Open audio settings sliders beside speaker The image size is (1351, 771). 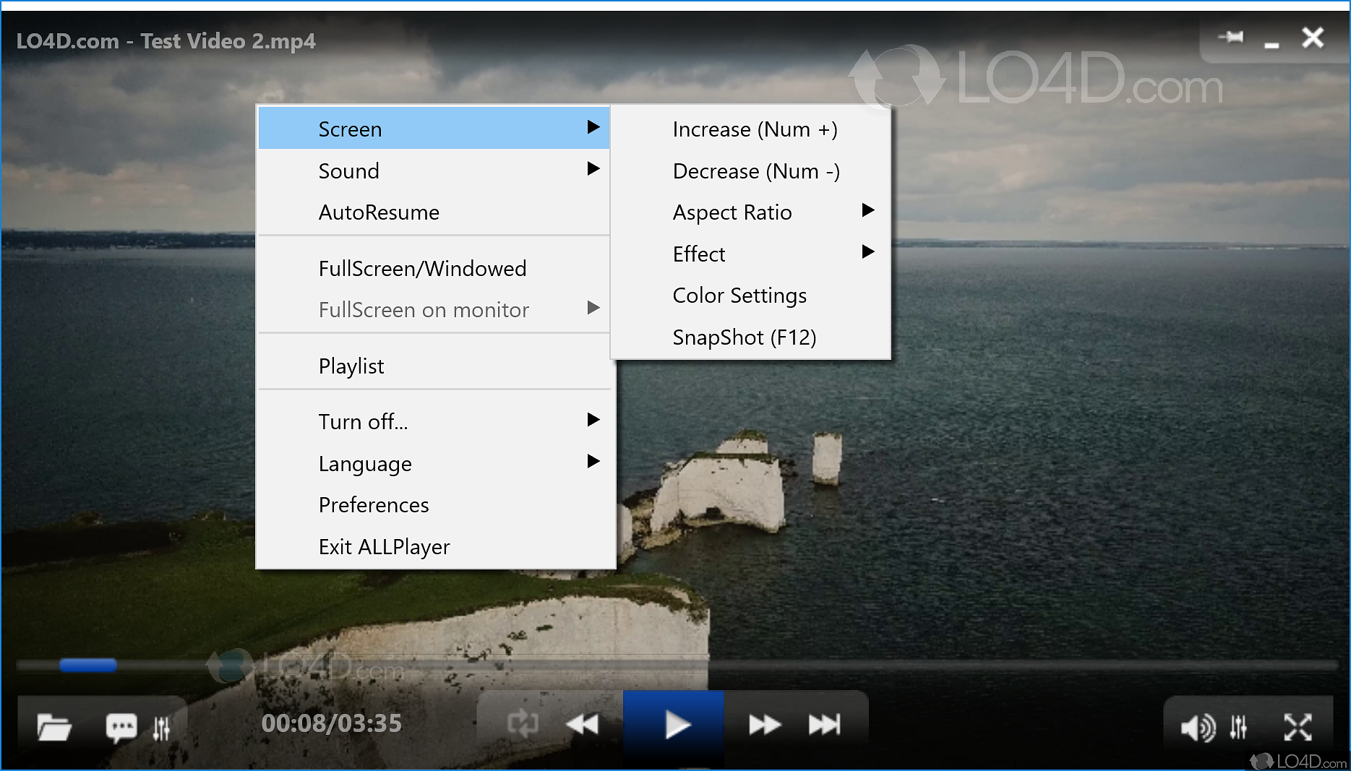1238,727
